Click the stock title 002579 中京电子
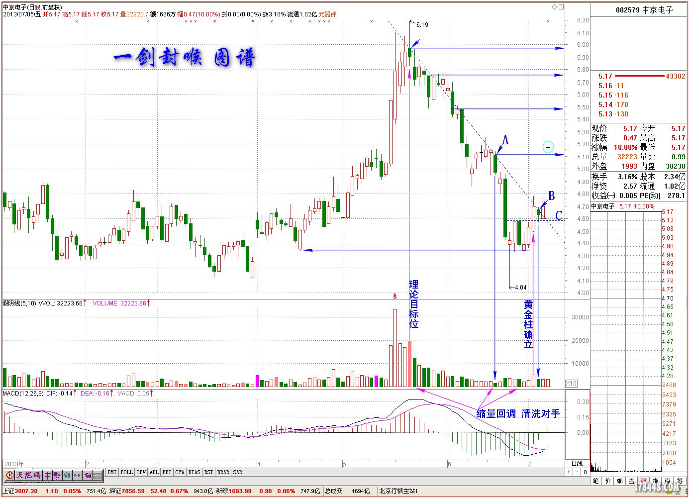 (644, 9)
